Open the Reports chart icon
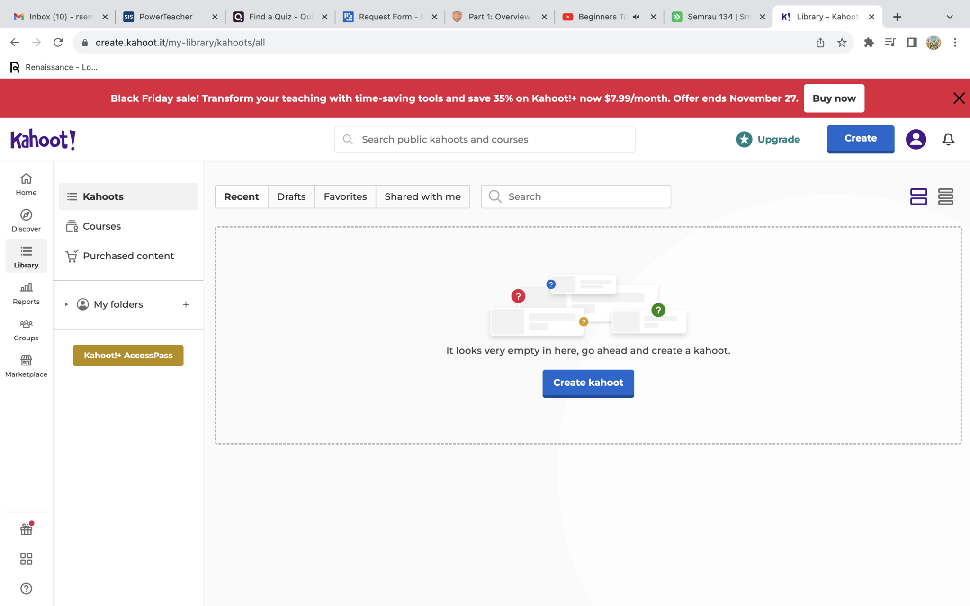 point(26,288)
